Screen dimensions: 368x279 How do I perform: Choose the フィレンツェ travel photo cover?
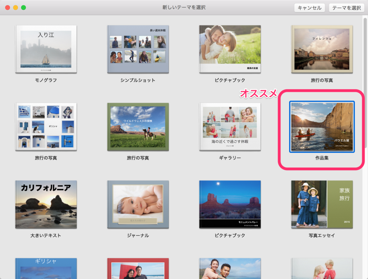322,49
